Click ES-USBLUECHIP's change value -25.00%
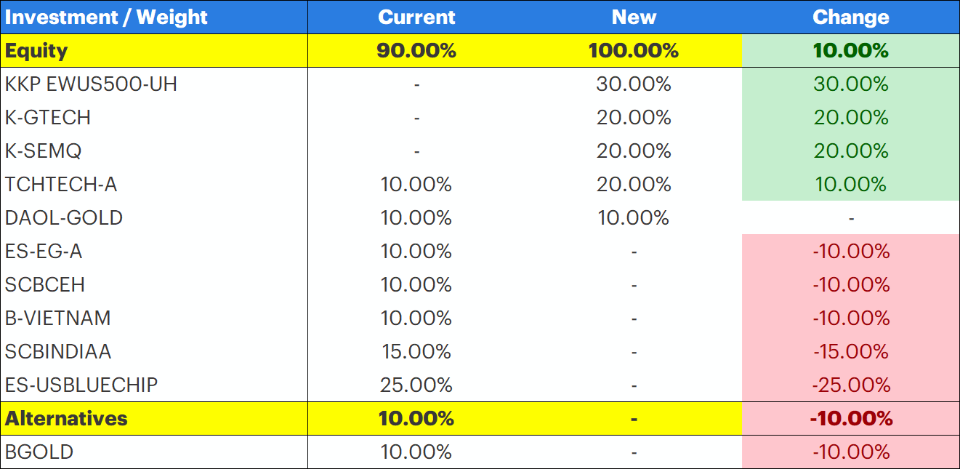 tap(851, 385)
